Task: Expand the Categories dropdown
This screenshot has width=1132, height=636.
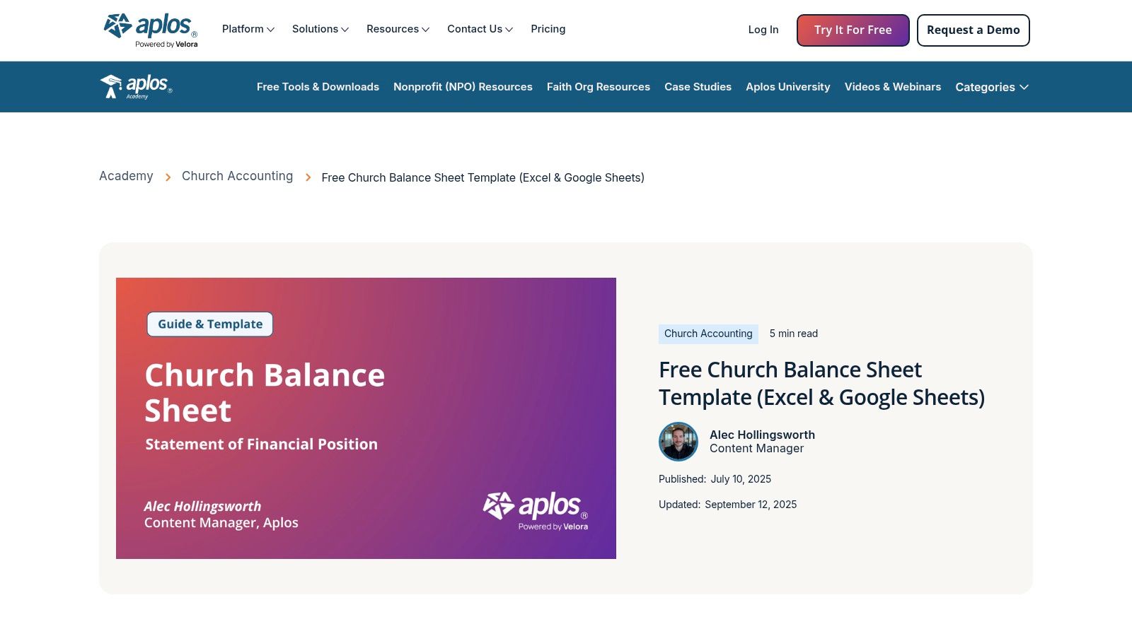Action: (x=992, y=87)
